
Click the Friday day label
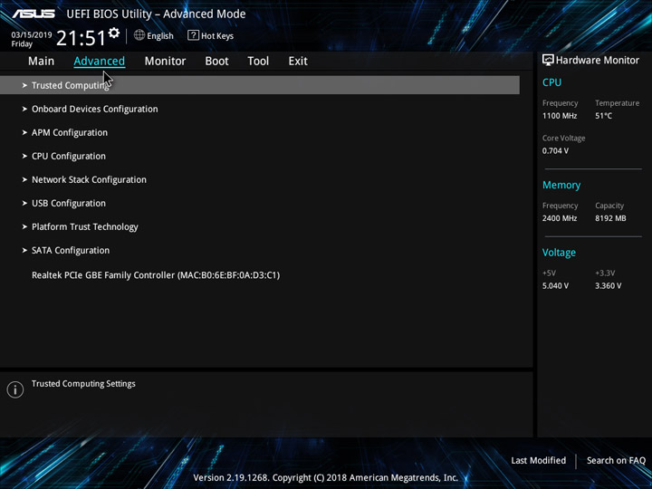pyautogui.click(x=22, y=44)
